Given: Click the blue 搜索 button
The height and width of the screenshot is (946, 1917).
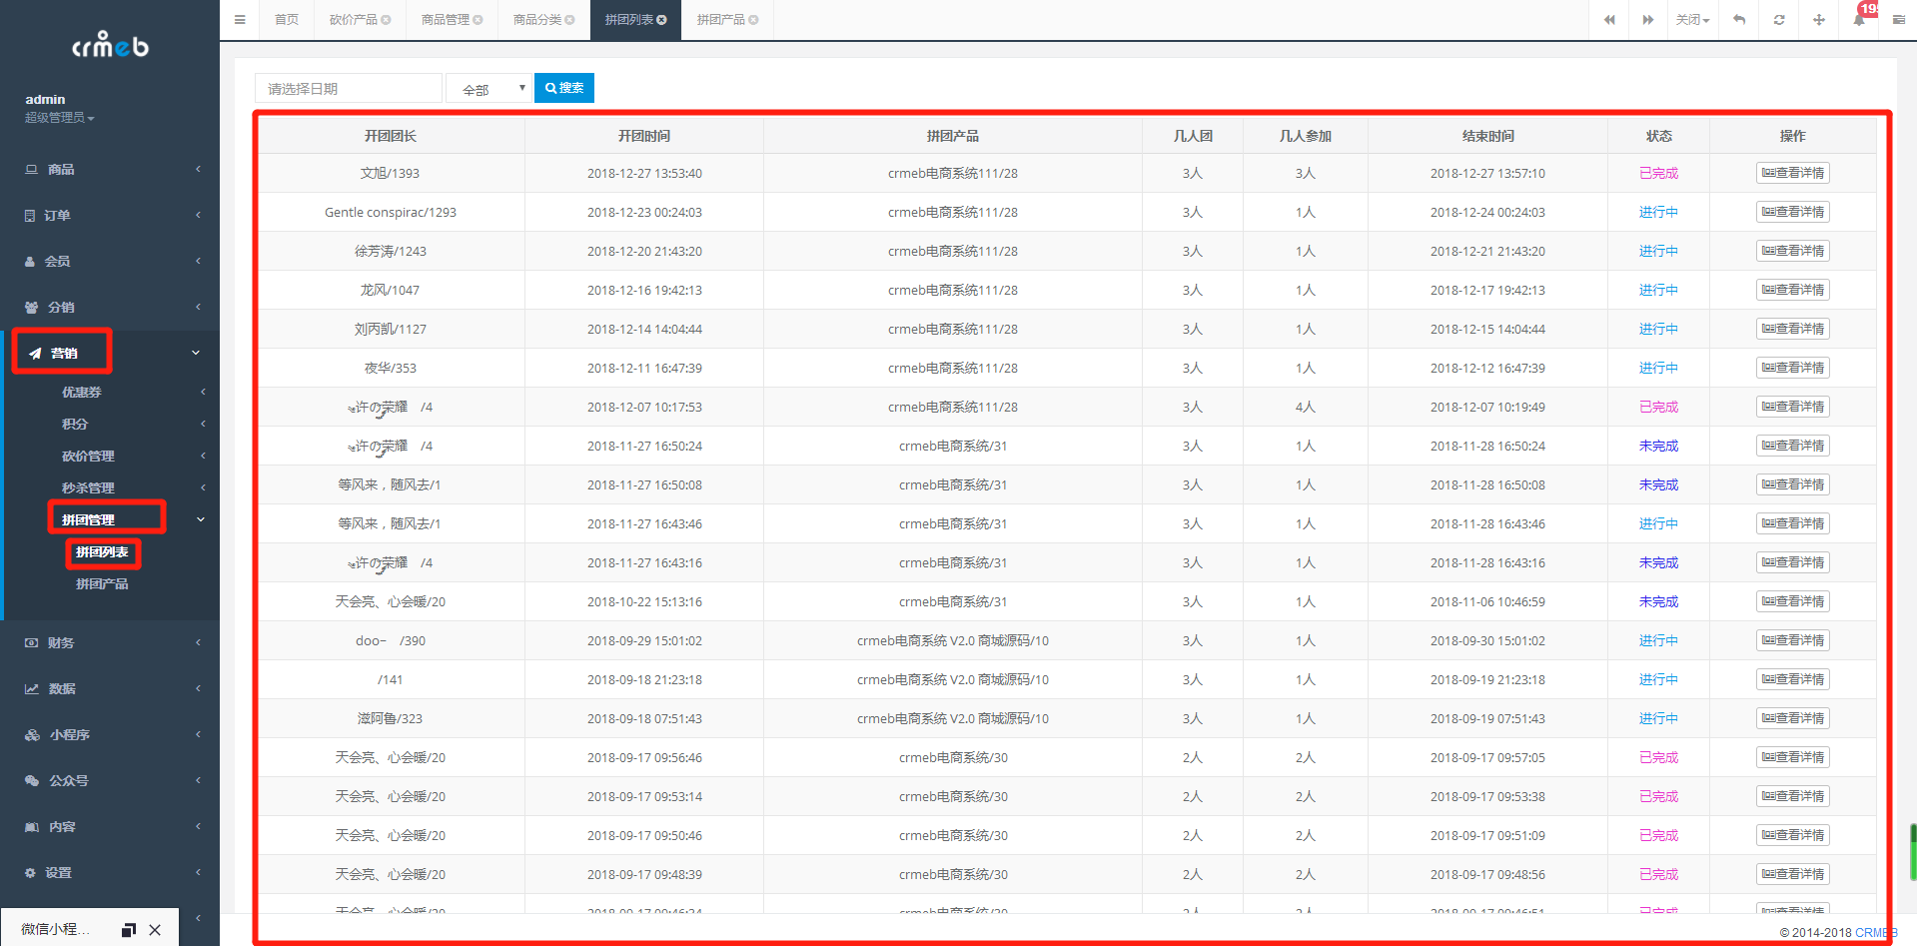Looking at the screenshot, I should [564, 88].
